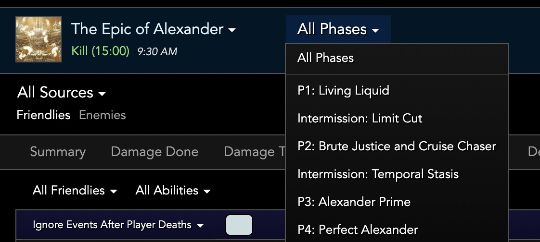Select Intermission: Temporal Stasis phase
This screenshot has height=242, width=540.
[397, 174]
